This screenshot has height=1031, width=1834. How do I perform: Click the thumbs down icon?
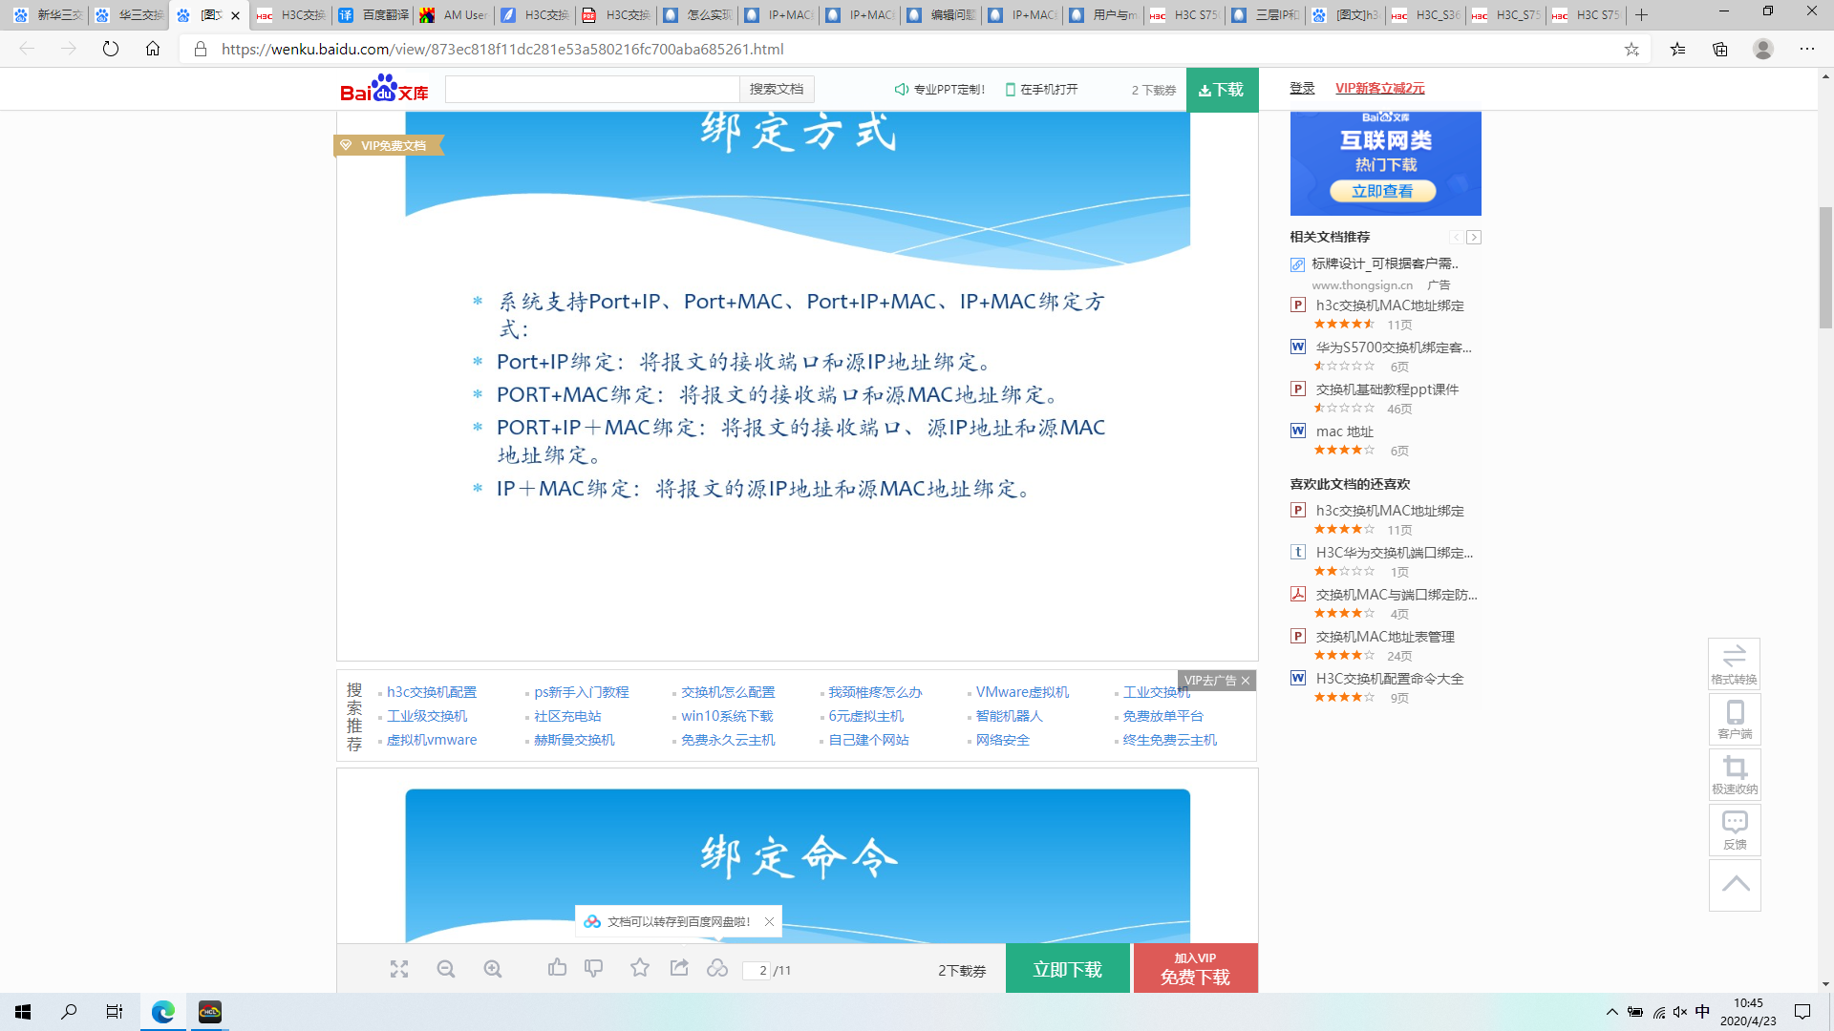(x=594, y=968)
